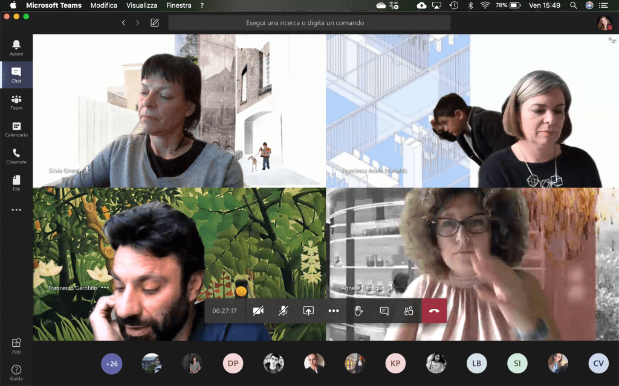Image resolution: width=619 pixels, height=386 pixels.
Task: Show the participants list
Action: click(x=409, y=311)
